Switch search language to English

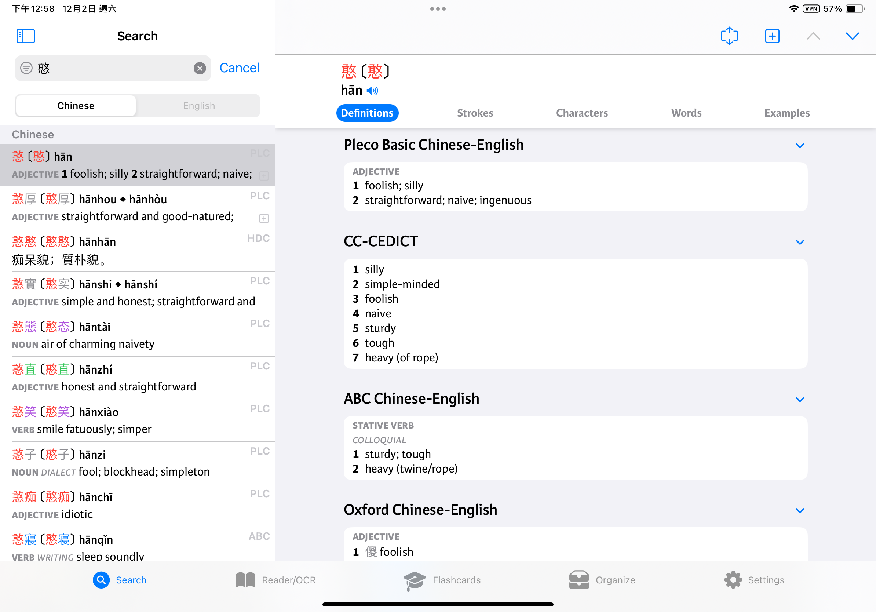199,106
